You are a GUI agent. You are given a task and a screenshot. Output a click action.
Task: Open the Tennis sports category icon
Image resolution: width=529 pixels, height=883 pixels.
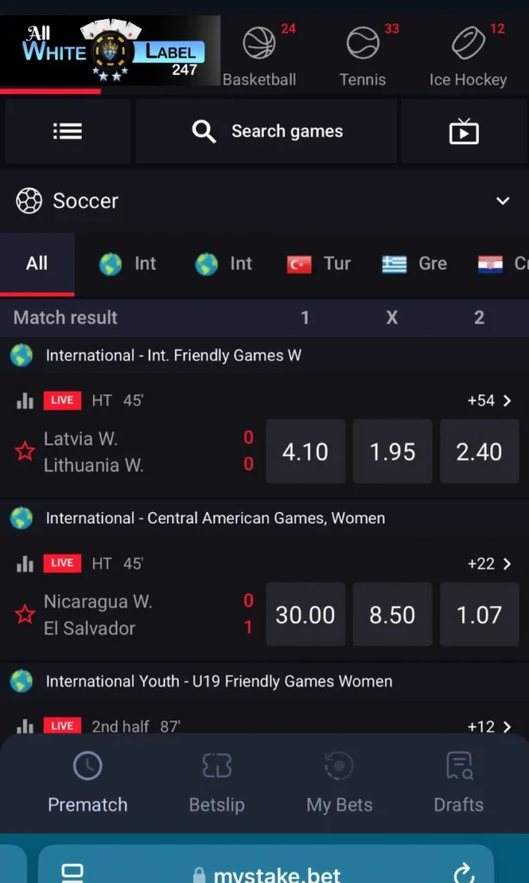click(x=362, y=43)
